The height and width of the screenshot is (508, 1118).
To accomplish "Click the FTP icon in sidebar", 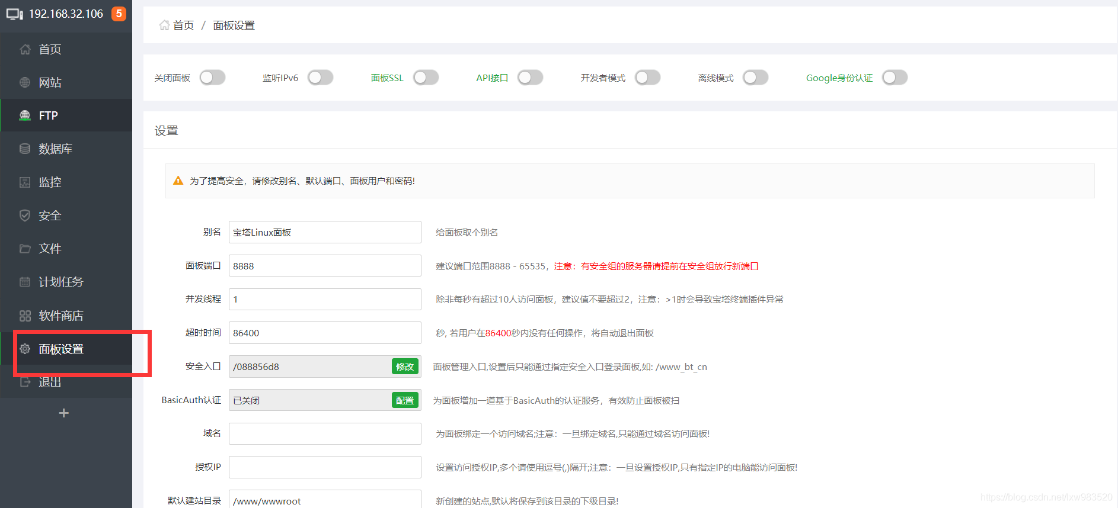I will (x=25, y=115).
